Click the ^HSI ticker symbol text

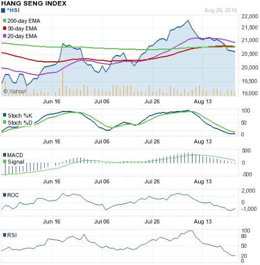(x=13, y=10)
